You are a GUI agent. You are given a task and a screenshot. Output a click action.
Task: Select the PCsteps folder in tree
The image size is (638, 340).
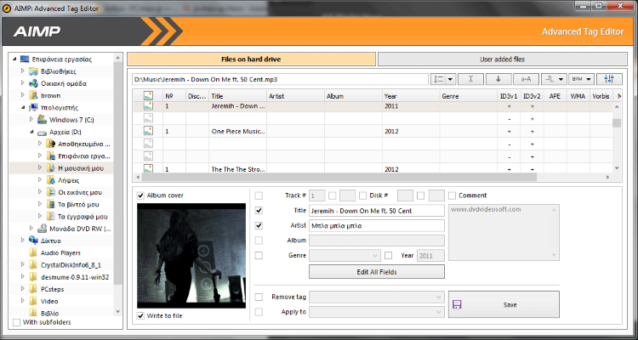point(52,289)
